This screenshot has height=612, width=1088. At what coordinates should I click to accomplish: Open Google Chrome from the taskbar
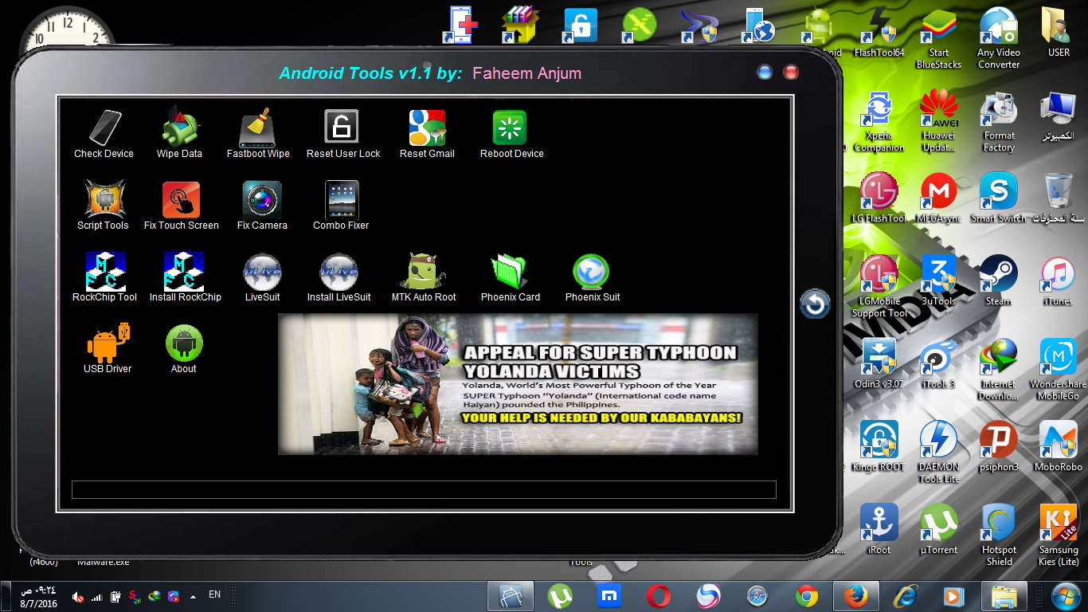pyautogui.click(x=806, y=596)
